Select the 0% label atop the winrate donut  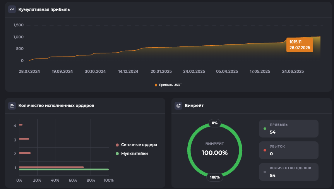(x=215, y=123)
